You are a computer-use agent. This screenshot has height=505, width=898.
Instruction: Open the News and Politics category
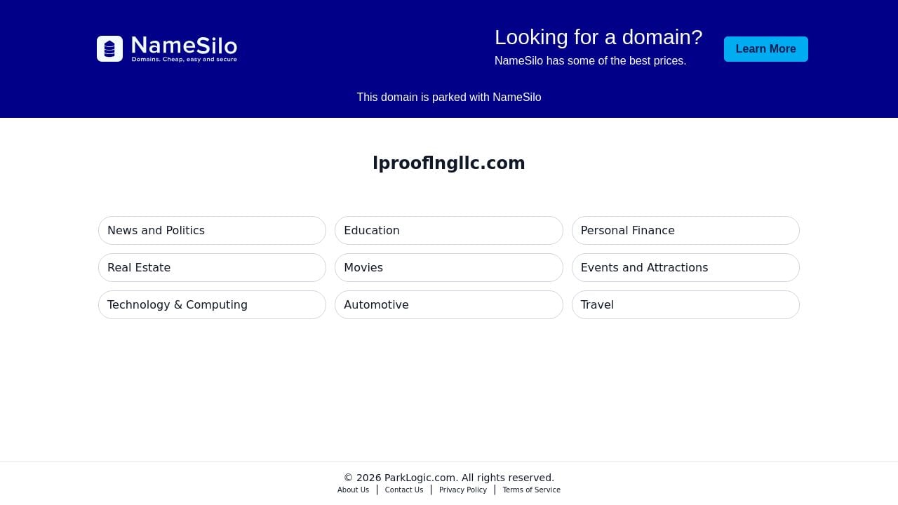[x=212, y=230]
